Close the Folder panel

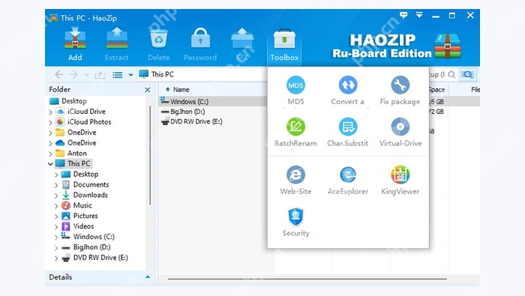[147, 90]
